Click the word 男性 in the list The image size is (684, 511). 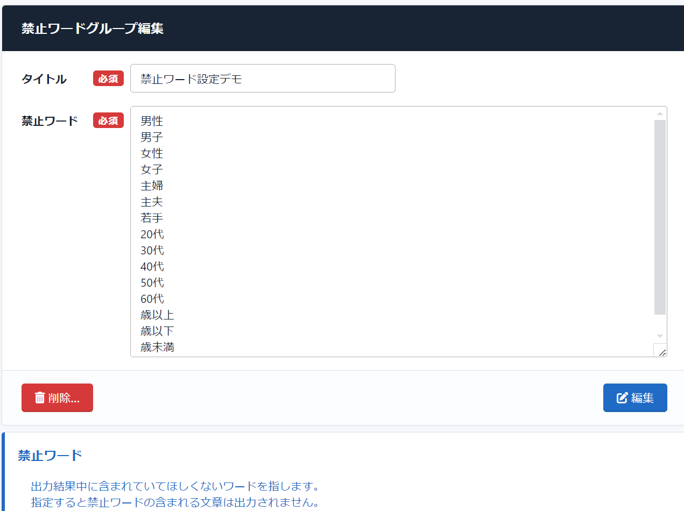pos(152,121)
